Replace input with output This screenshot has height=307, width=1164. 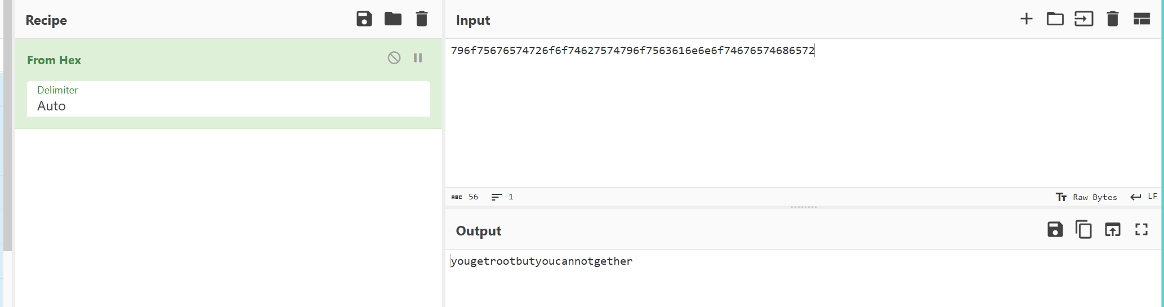click(1113, 229)
